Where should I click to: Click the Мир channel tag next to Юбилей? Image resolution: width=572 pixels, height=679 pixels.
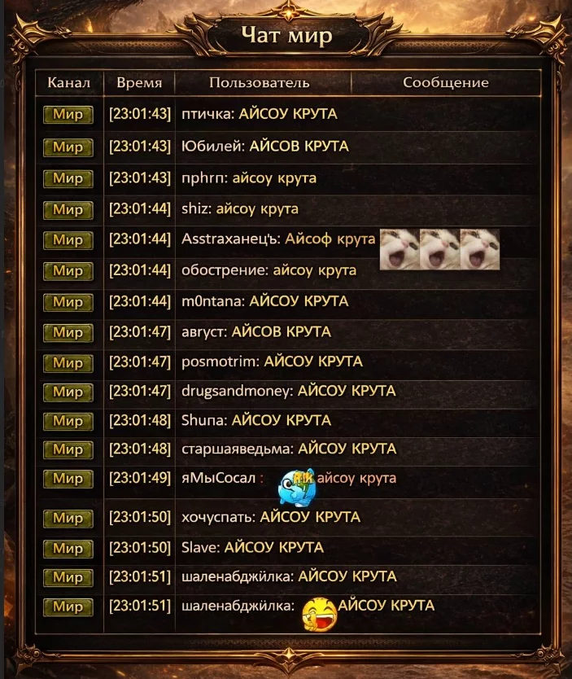tap(68, 147)
